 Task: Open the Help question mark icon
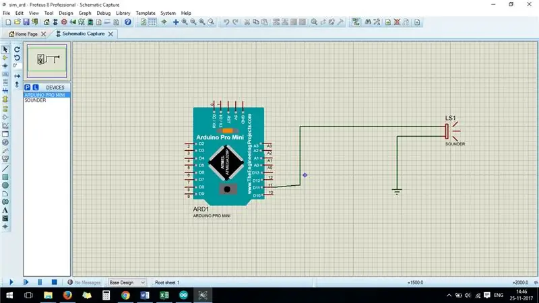pos(128,22)
